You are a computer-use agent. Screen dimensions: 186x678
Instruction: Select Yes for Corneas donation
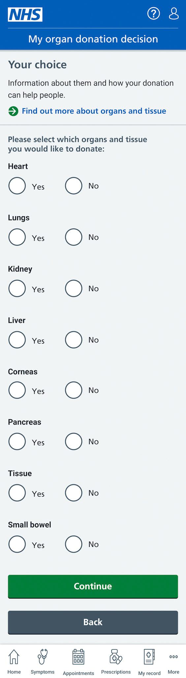point(17,390)
